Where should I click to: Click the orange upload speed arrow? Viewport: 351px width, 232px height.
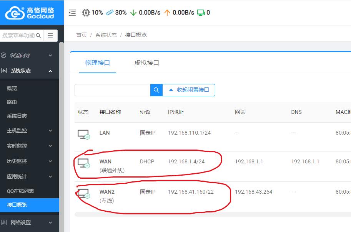(167, 13)
